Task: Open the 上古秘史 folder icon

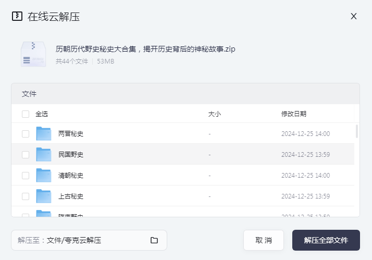Action: pyautogui.click(x=44, y=196)
